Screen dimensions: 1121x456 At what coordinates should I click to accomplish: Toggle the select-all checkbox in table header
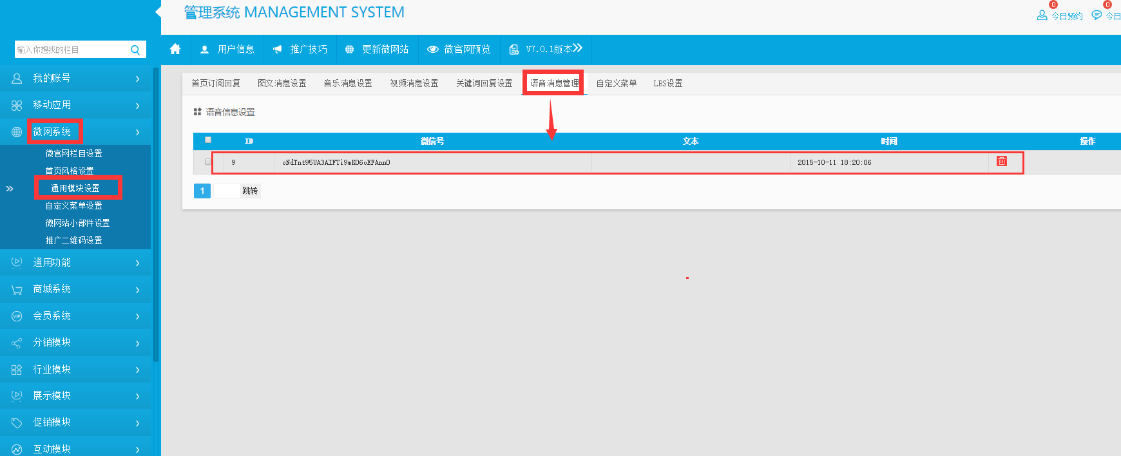tap(208, 140)
